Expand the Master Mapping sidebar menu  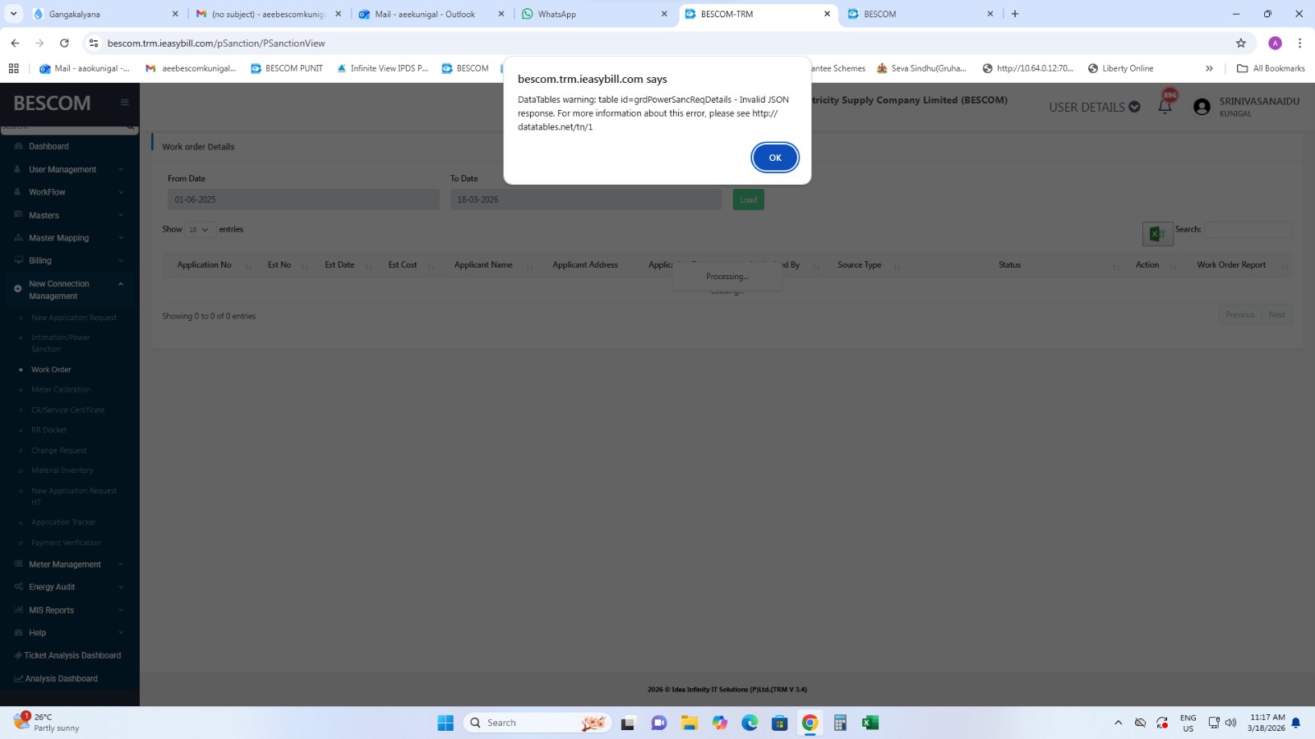[70, 238]
